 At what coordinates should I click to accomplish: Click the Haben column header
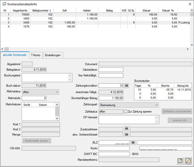87,11
